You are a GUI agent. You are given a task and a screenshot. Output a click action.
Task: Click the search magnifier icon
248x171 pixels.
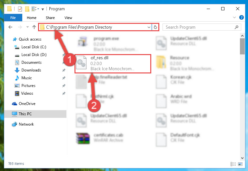click(236, 27)
